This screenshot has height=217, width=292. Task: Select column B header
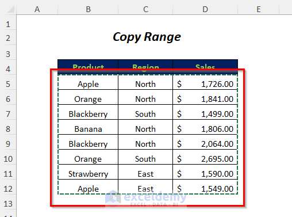(x=88, y=9)
